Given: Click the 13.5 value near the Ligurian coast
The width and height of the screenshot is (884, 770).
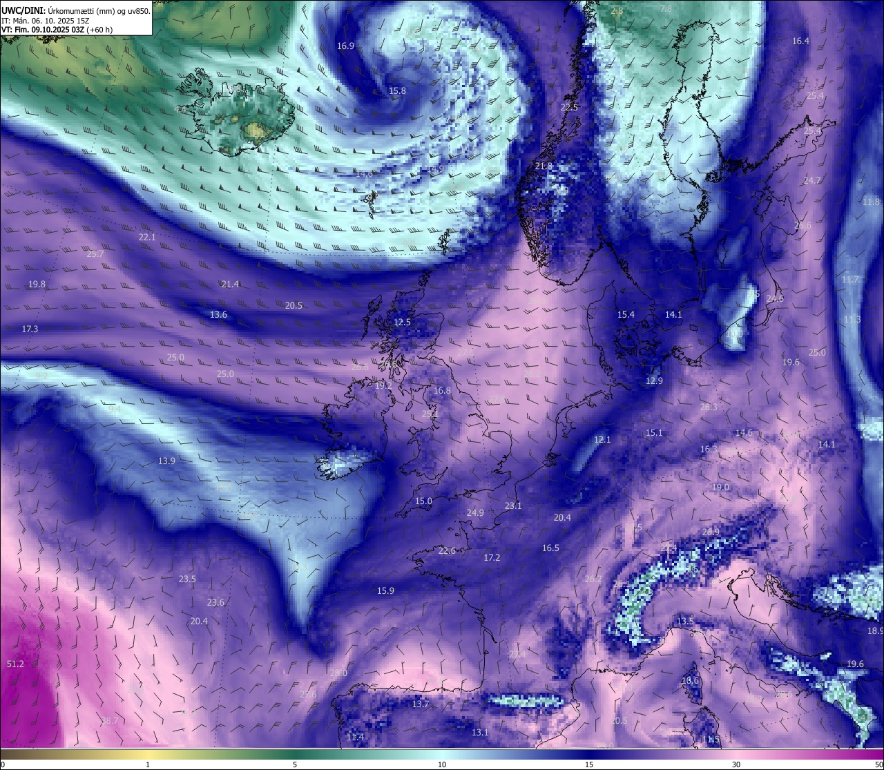Looking at the screenshot, I should click(685, 622).
